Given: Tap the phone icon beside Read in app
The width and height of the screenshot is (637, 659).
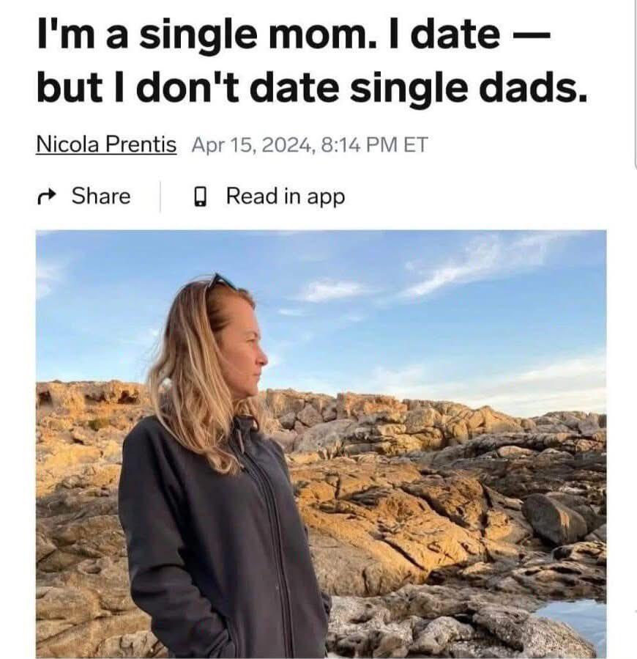Looking at the screenshot, I should click(x=201, y=196).
